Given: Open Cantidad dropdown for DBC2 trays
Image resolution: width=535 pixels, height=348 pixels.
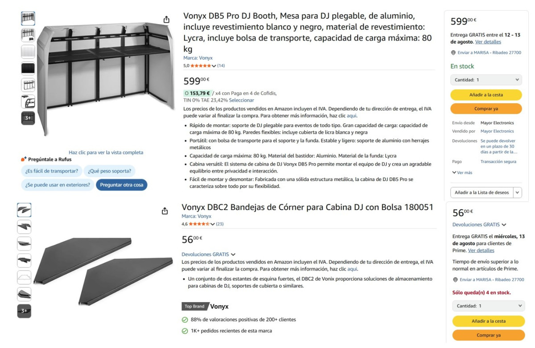Looking at the screenshot, I should click(488, 306).
